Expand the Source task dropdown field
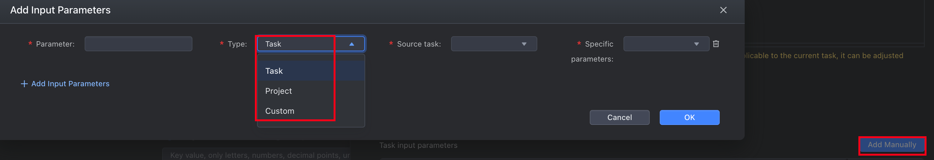Image resolution: width=934 pixels, height=160 pixels. click(494, 44)
